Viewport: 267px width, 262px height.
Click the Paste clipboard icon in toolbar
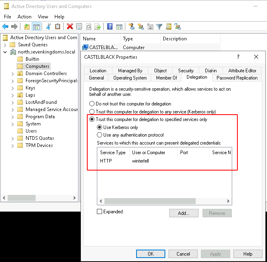[58, 26]
